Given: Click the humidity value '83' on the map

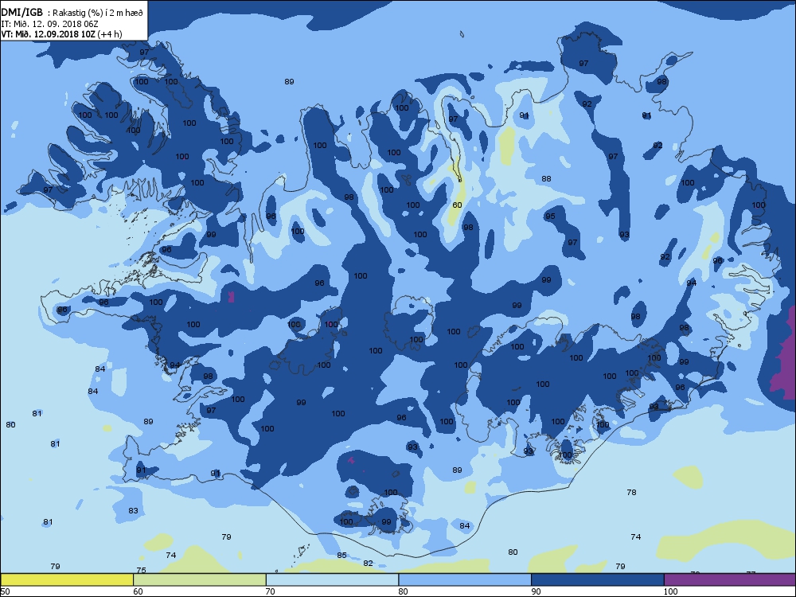Looking at the screenshot, I should [x=133, y=511].
